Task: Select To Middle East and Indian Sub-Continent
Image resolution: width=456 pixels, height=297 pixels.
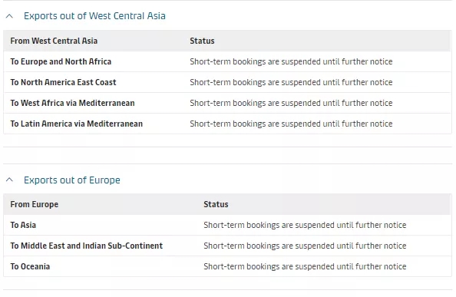Action: pyautogui.click(x=227, y=246)
